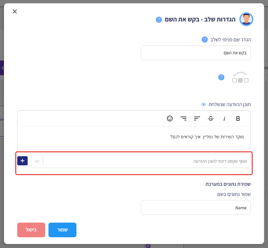Click the step flow order icon
Screen dimensions: 268x248
240,77
